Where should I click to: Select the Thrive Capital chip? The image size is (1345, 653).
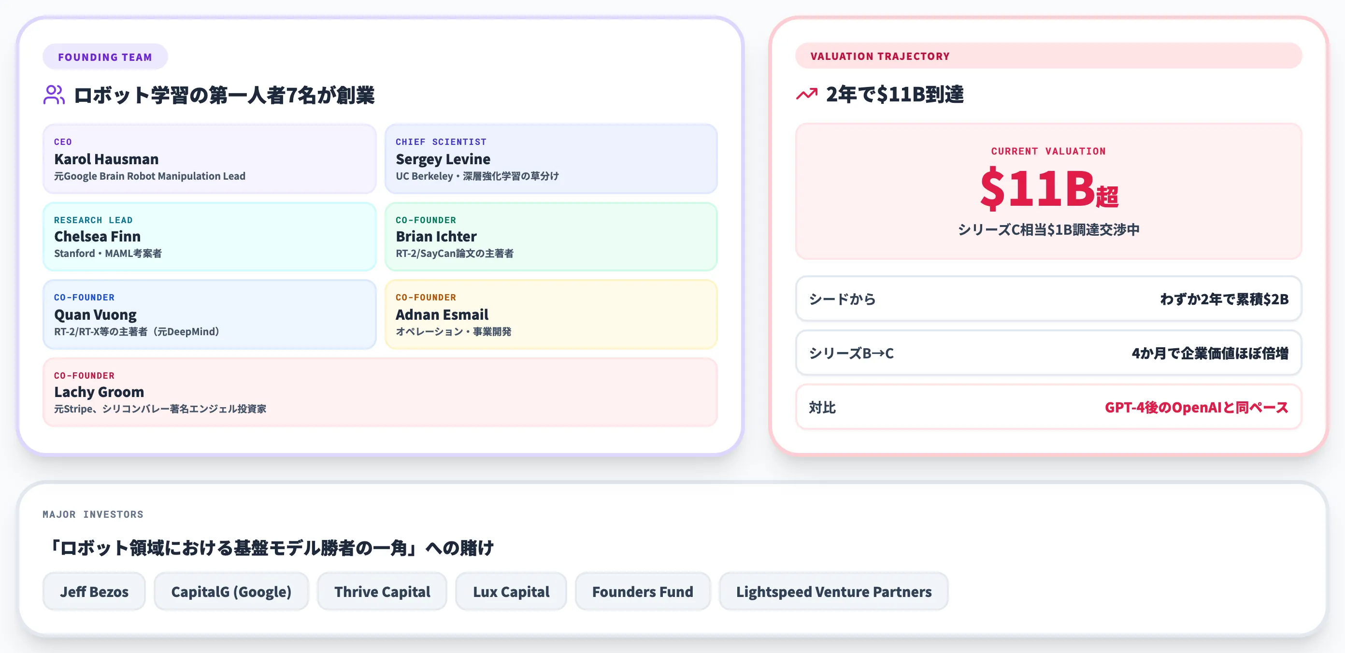382,591
